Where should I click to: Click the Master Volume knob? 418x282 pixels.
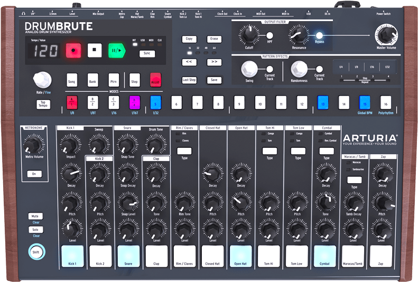pos(386,35)
